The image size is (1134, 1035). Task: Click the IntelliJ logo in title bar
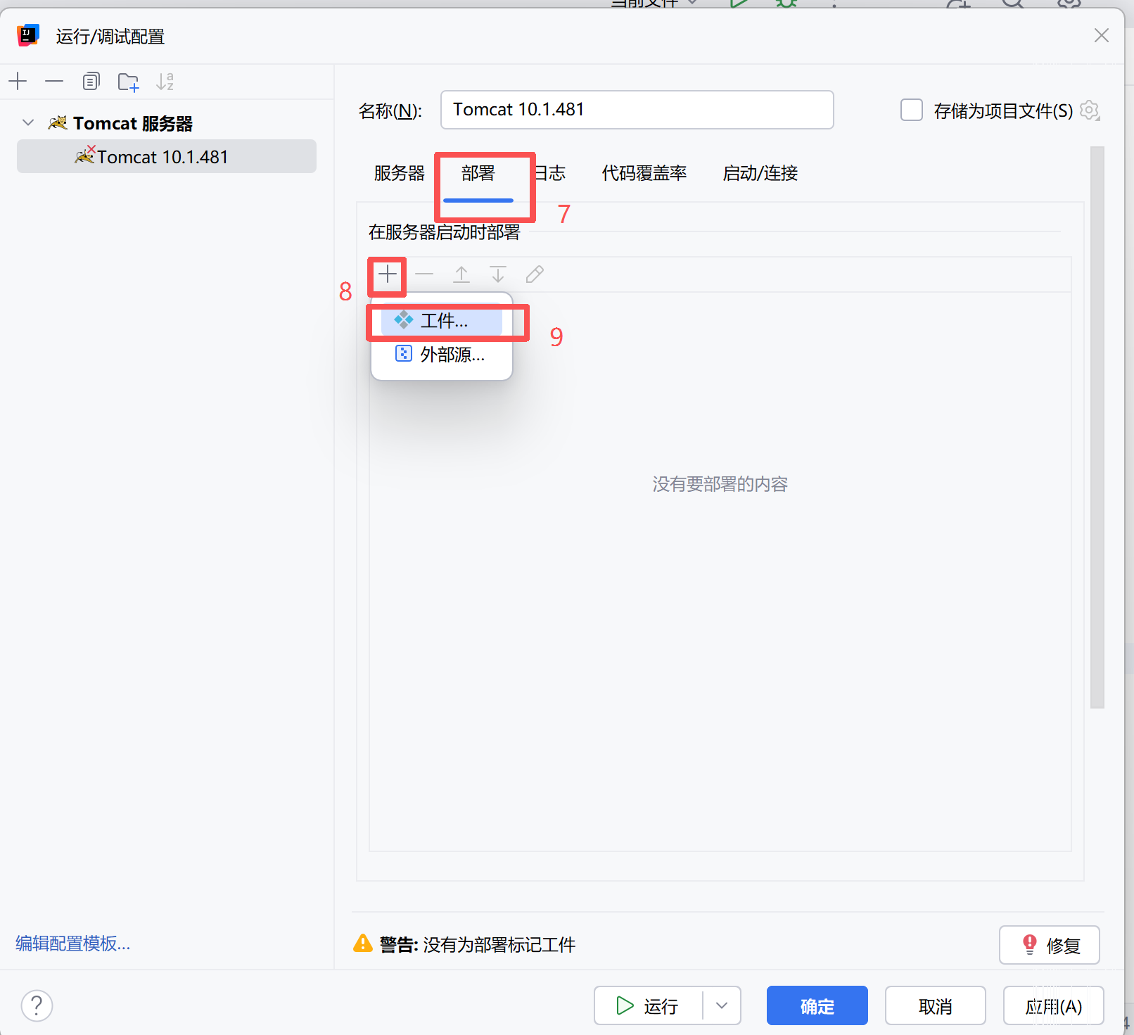pyautogui.click(x=28, y=35)
